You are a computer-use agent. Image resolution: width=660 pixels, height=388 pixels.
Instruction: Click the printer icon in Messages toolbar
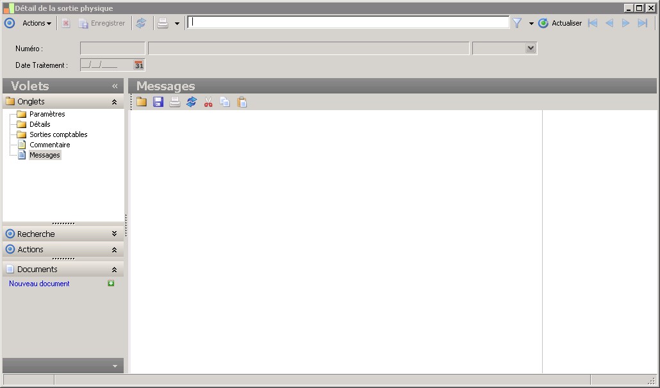175,102
